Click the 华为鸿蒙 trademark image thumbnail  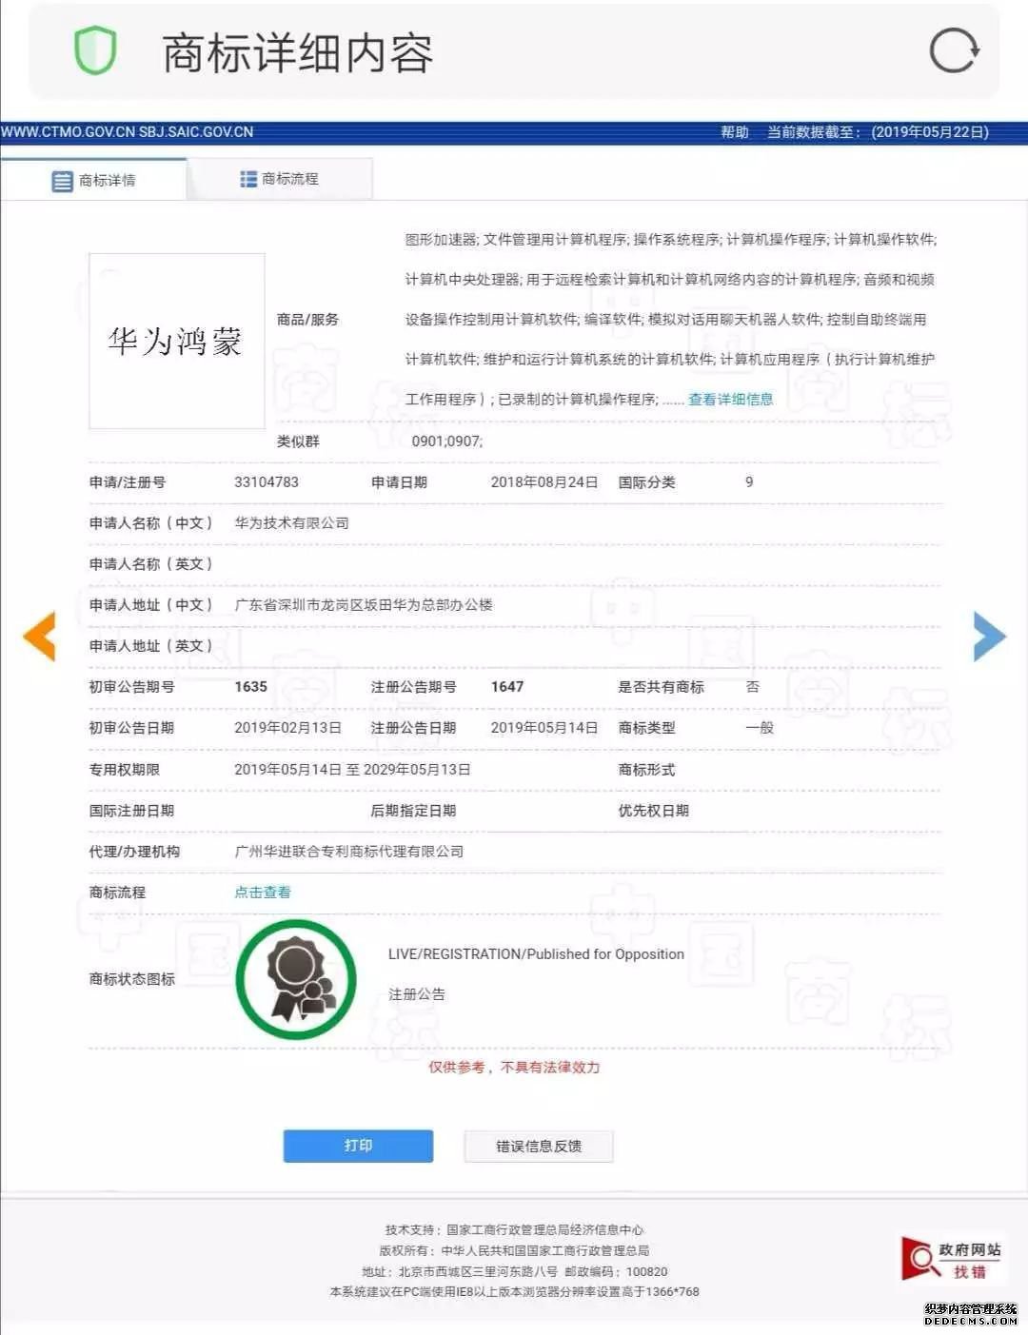click(176, 341)
